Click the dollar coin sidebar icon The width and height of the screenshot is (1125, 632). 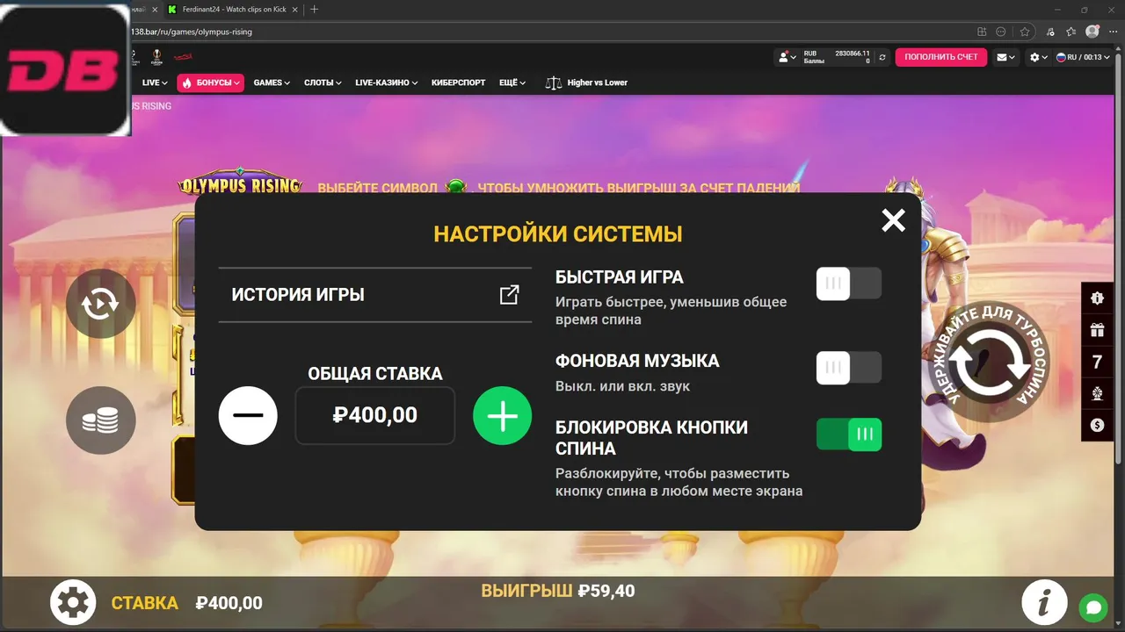[x=1097, y=425]
